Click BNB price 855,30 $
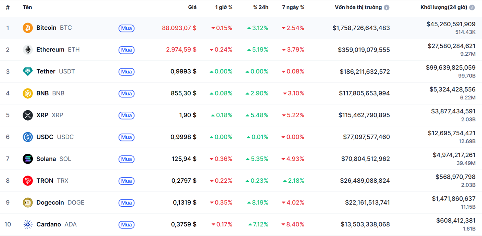 coord(184,93)
